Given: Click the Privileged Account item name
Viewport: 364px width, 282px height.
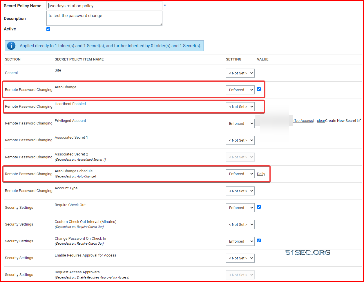Looking at the screenshot, I should [70, 121].
